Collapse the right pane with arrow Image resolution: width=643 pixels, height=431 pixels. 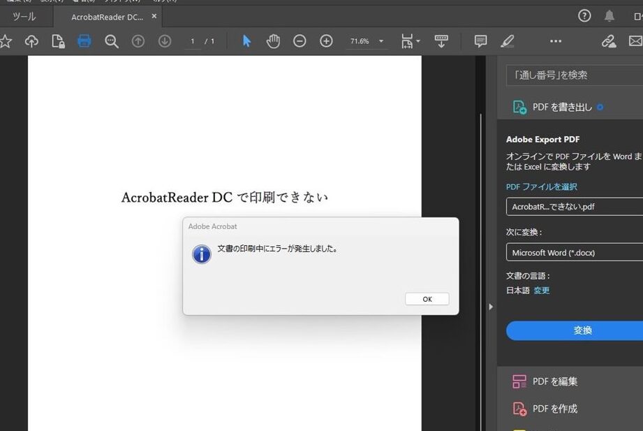490,307
